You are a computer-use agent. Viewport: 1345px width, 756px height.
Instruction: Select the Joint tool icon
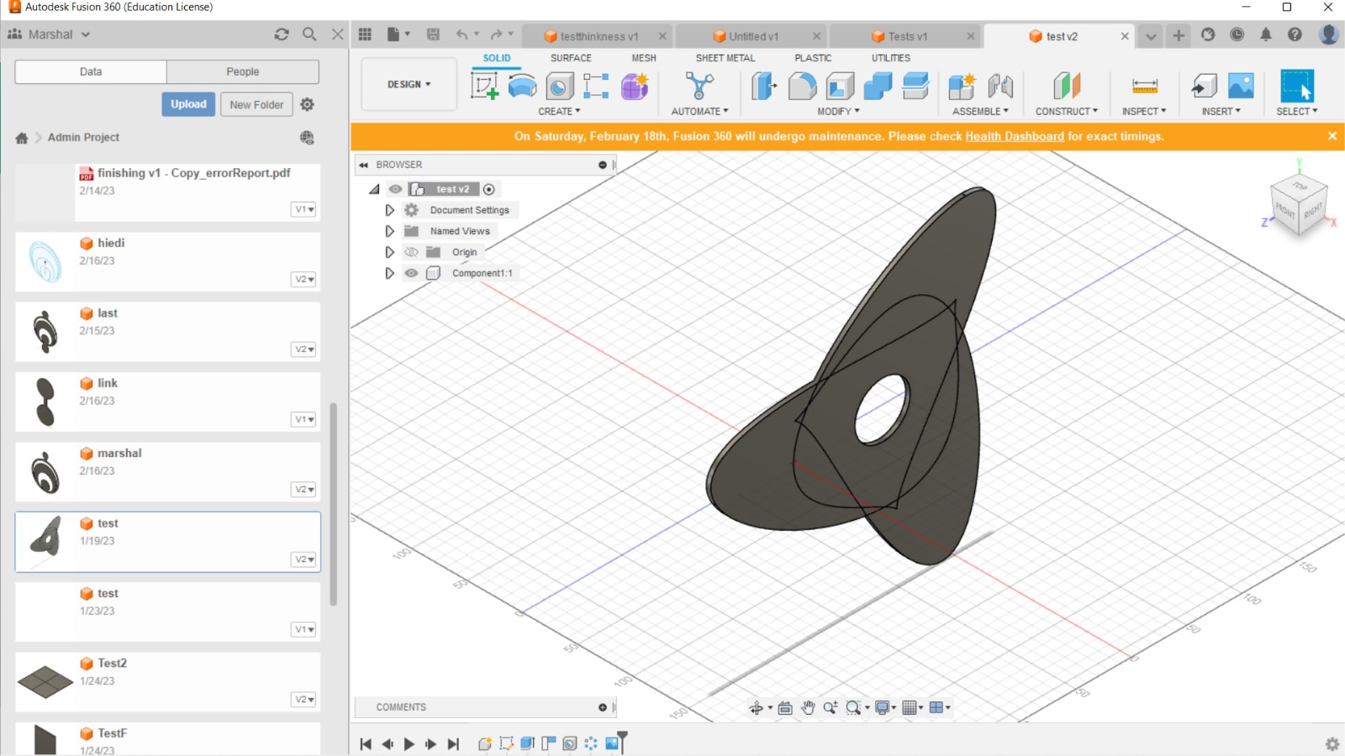[1000, 86]
